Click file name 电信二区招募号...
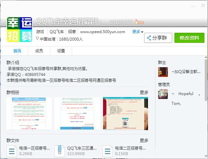 (x=130, y=148)
